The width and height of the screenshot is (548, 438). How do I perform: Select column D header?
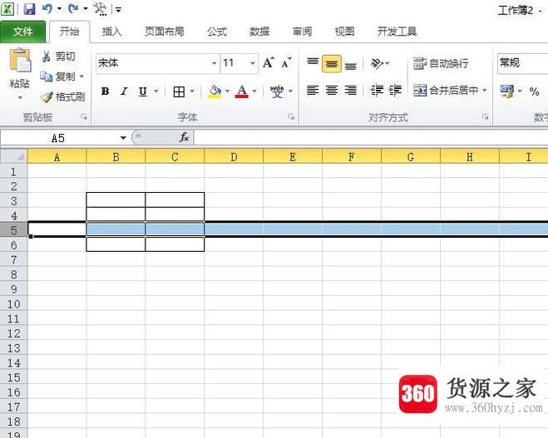234,157
